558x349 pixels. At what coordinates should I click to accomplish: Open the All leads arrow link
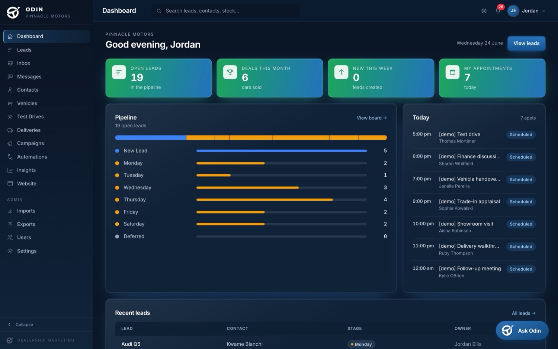[523, 313]
